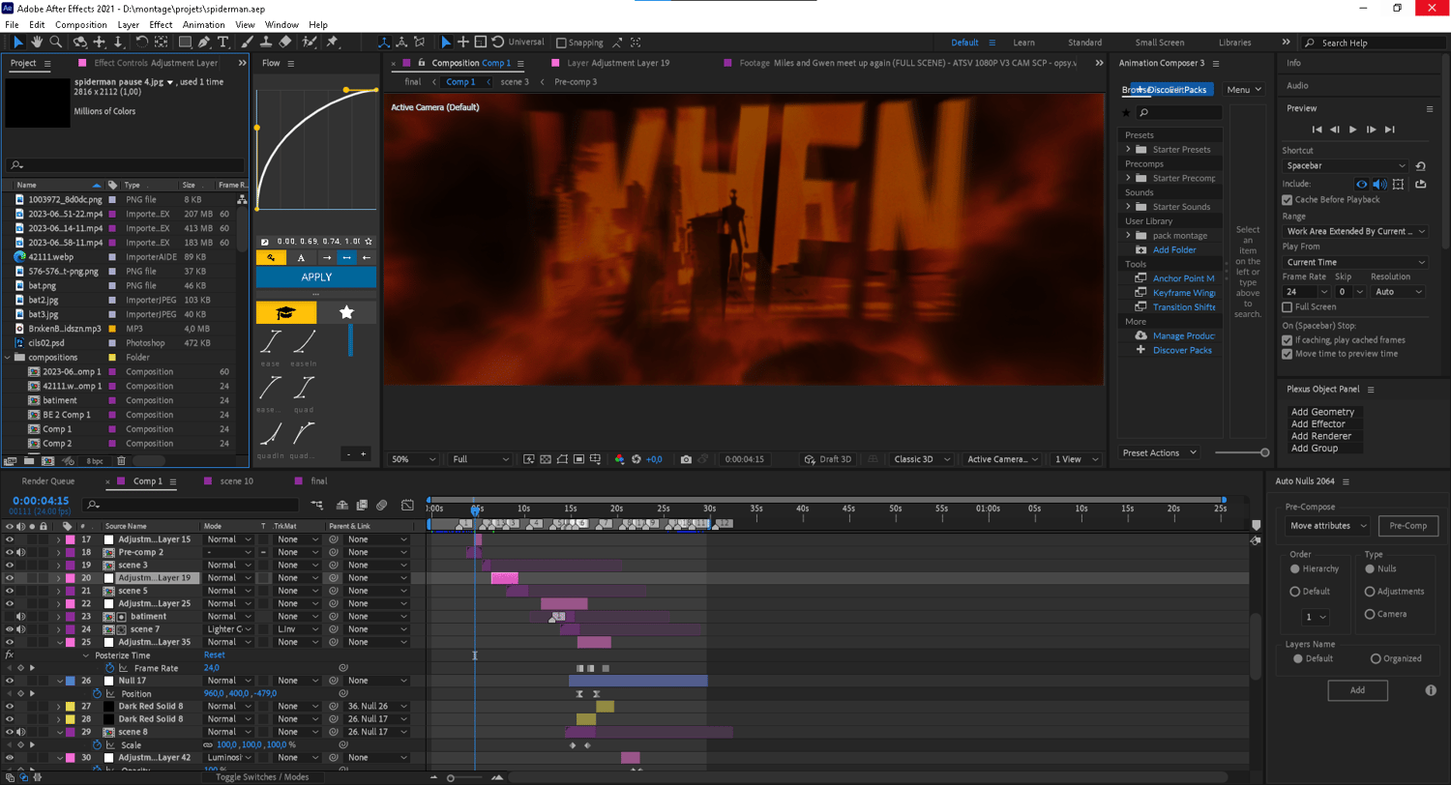Click the timeline layer search field

(193, 505)
